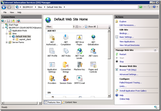Click the Back navigation arrow
Screen dimensions: 161x111
(4, 7)
